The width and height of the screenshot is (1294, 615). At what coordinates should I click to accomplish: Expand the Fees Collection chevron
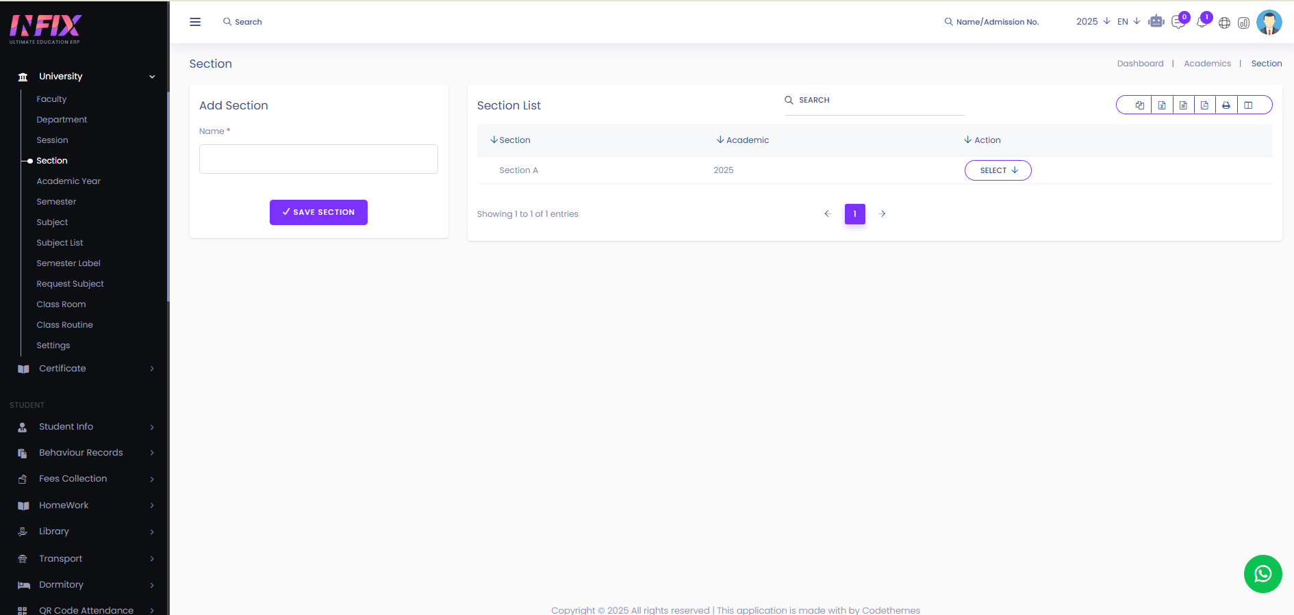[x=152, y=479]
